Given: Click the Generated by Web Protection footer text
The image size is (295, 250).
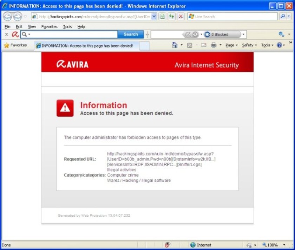Looking at the screenshot, I should (x=94, y=215).
